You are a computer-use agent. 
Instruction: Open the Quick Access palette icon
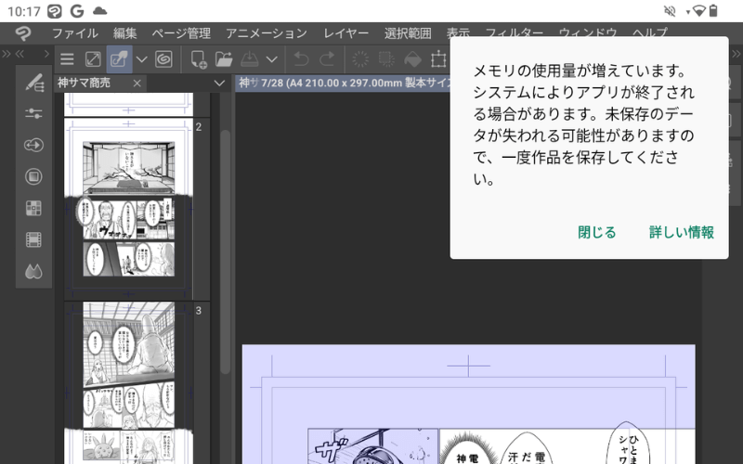33,145
